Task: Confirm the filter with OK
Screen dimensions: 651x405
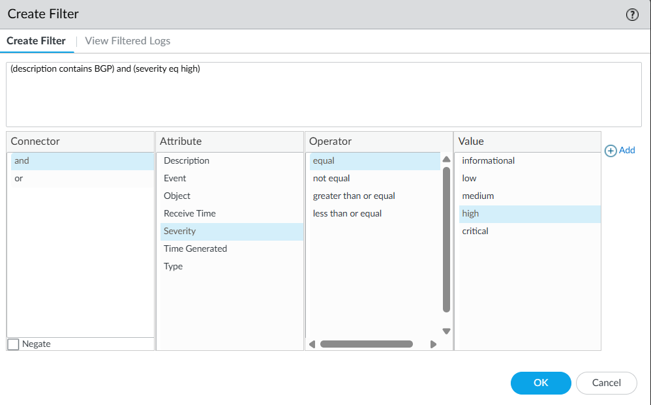Action: pos(541,383)
